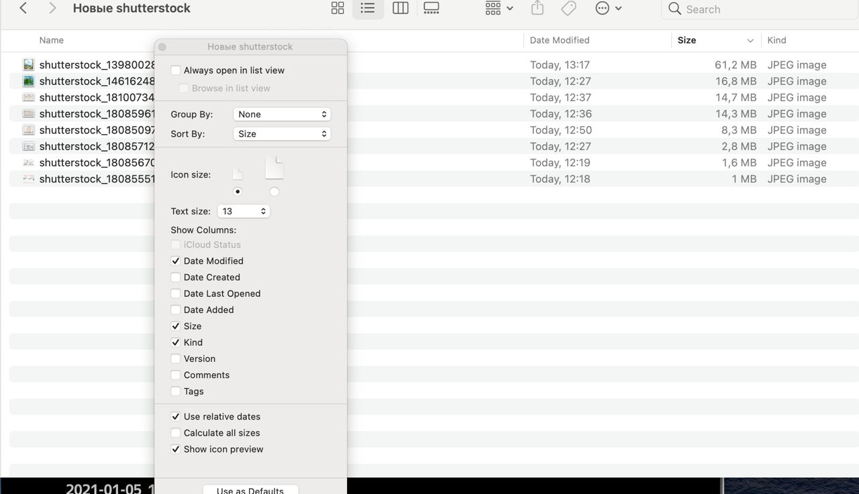Uncheck the Kind column checkbox
Viewport: 859px width, 494px height.
tap(175, 343)
